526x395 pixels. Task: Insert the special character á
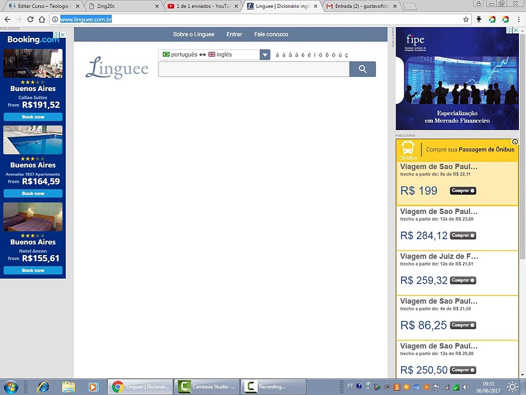[277, 55]
